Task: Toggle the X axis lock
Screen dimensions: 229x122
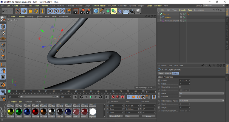Action: 50,11
